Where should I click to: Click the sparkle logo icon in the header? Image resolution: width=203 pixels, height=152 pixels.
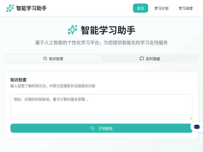point(10,8)
